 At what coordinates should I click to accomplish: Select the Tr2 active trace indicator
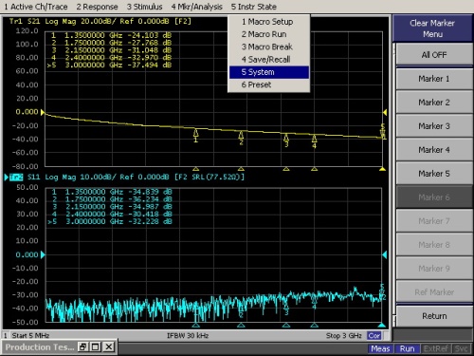pyautogui.click(x=16, y=177)
